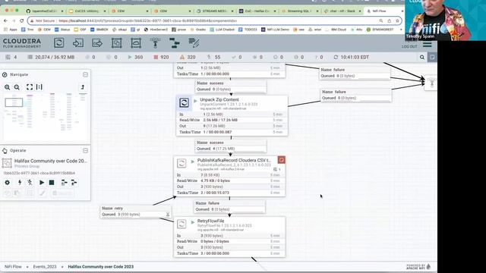Open the NiFi LLM Demo bookmark
Image resolution: width=486 pixels, height=273 pixels.
click(275, 30)
